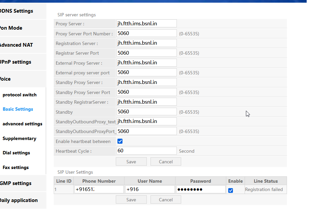The width and height of the screenshot is (310, 223).
Task: Open IGMP settings page
Action: [16, 183]
